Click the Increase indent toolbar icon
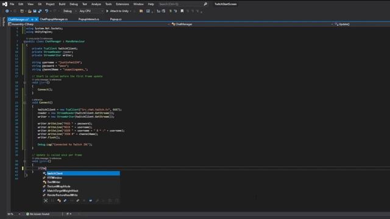Screen dimensions: 390x219 (163, 11)
